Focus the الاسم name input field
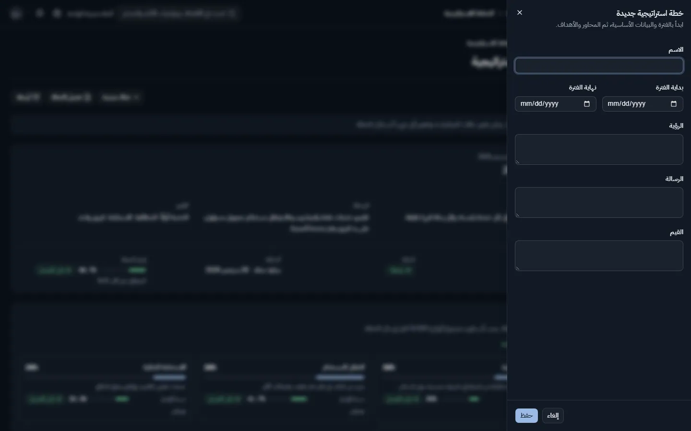This screenshot has height=431, width=691. pos(599,66)
